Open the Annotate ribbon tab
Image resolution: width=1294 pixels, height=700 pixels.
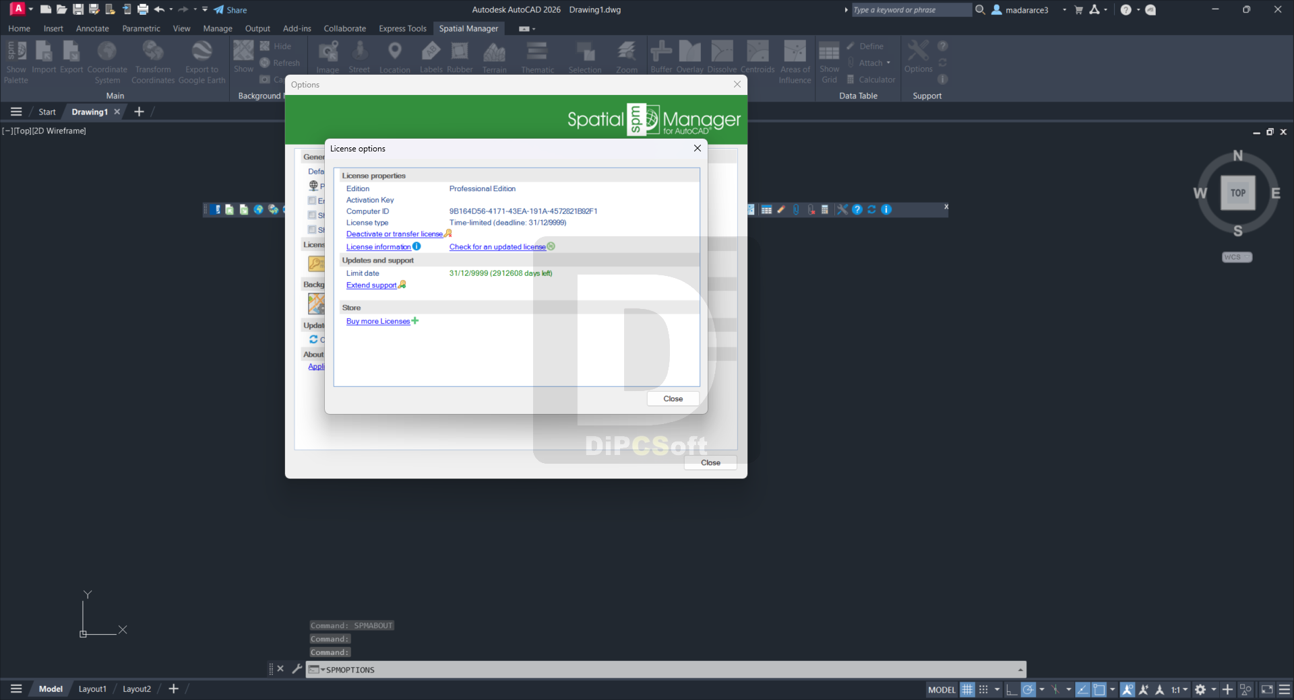pos(92,28)
